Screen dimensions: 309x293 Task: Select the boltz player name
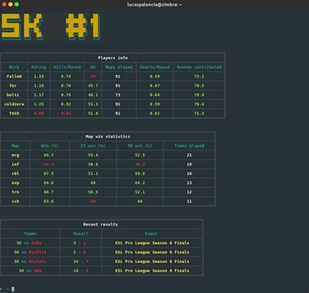[x=13, y=95]
